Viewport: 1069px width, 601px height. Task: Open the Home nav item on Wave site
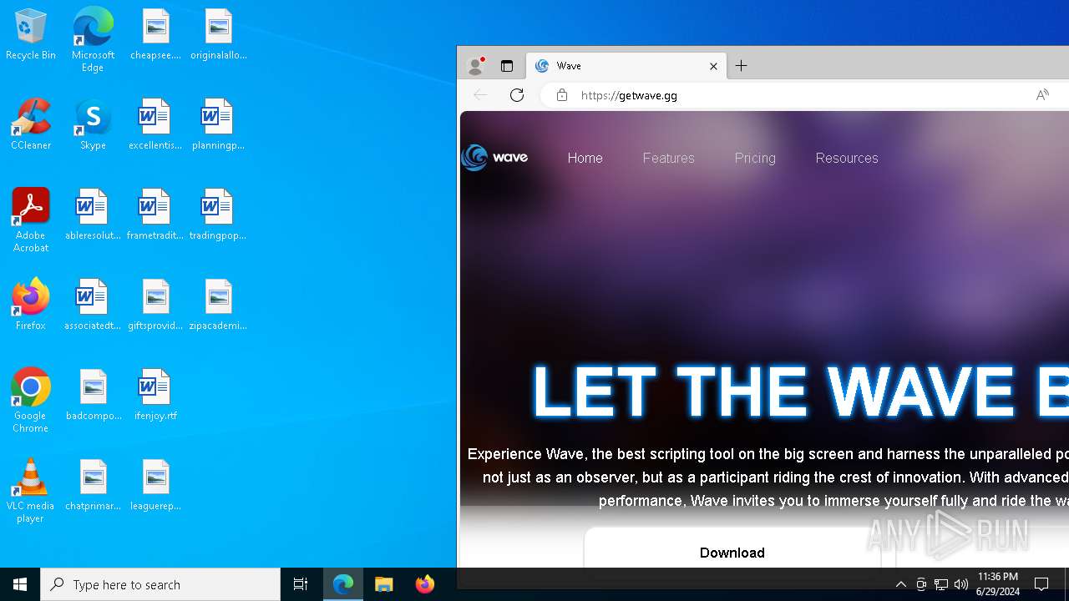tap(585, 158)
